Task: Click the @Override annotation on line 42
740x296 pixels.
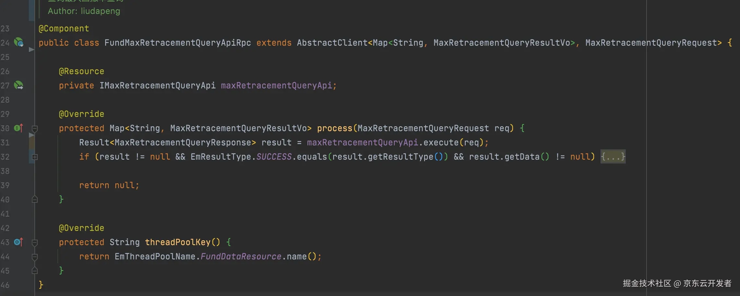Action: coord(81,228)
